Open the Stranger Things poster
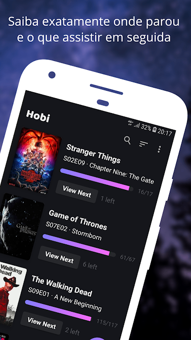Screen dimensions: 191x340 click(x=35, y=161)
